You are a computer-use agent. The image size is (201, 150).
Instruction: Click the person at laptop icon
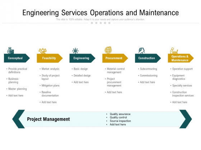(x=174, y=51)
